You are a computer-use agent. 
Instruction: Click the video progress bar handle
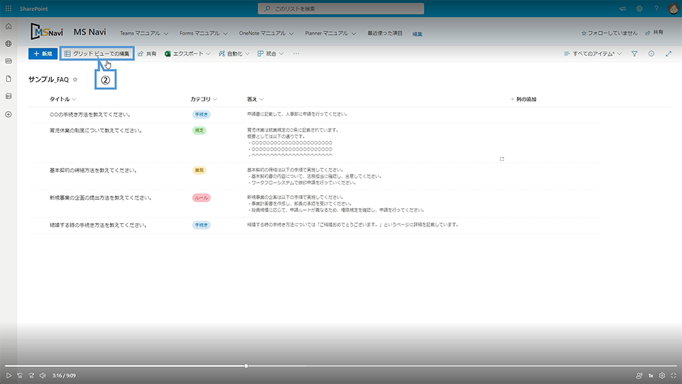click(246, 366)
